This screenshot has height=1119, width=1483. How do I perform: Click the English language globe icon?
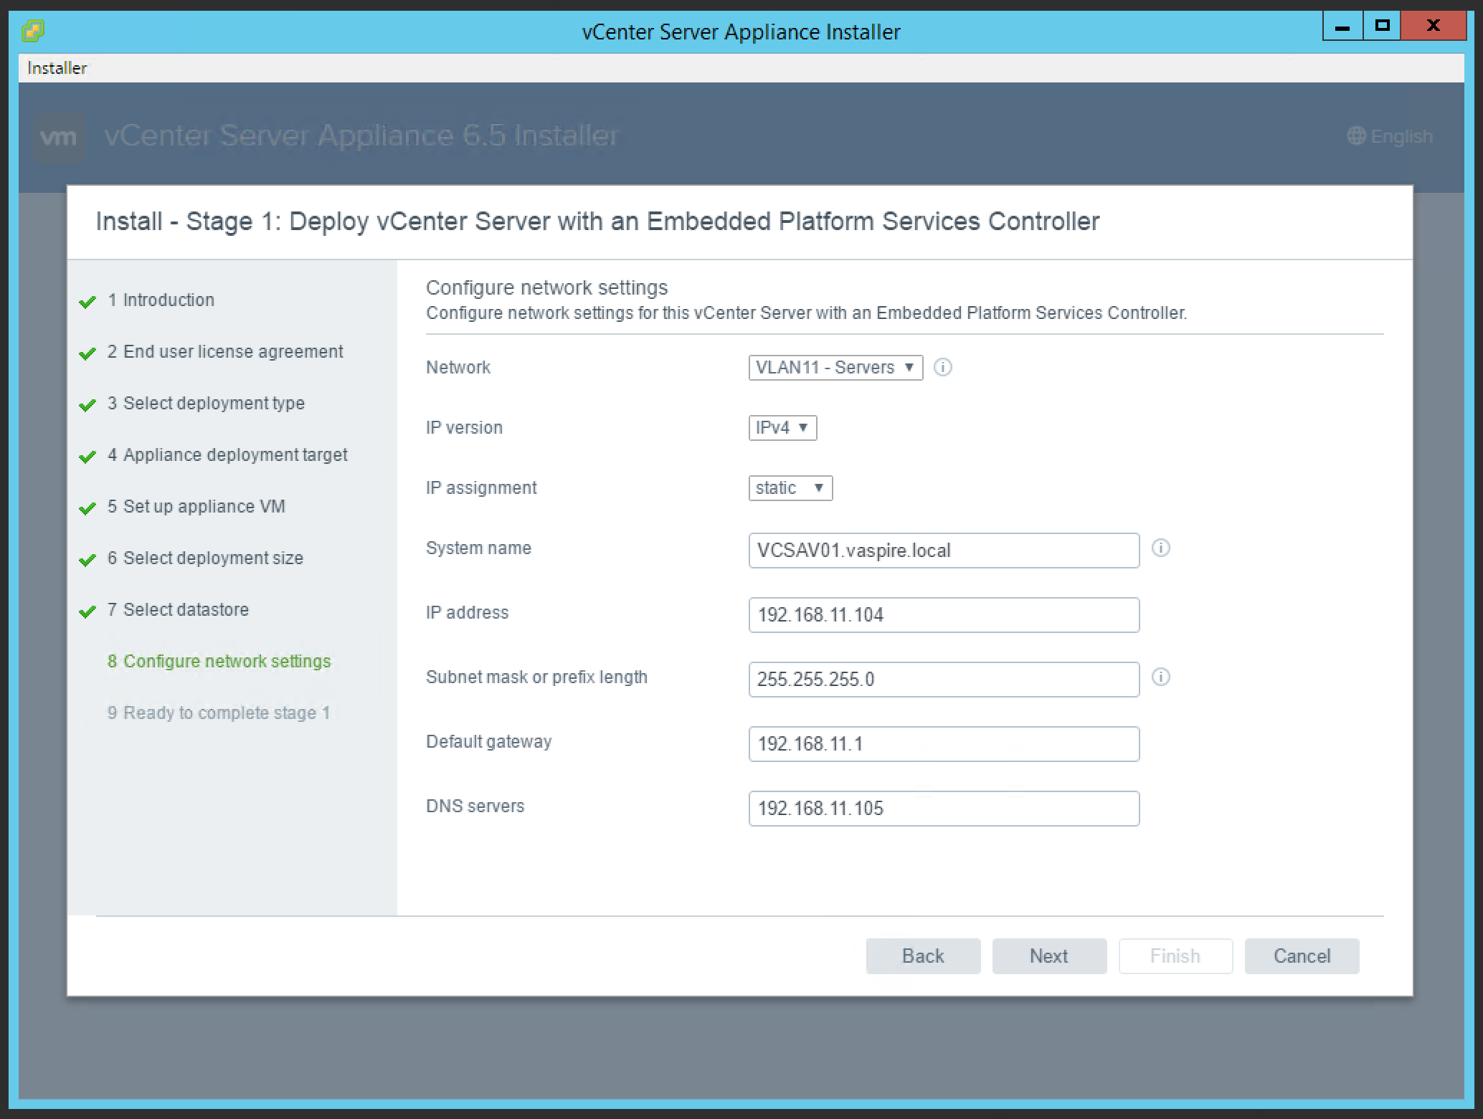1357,136
